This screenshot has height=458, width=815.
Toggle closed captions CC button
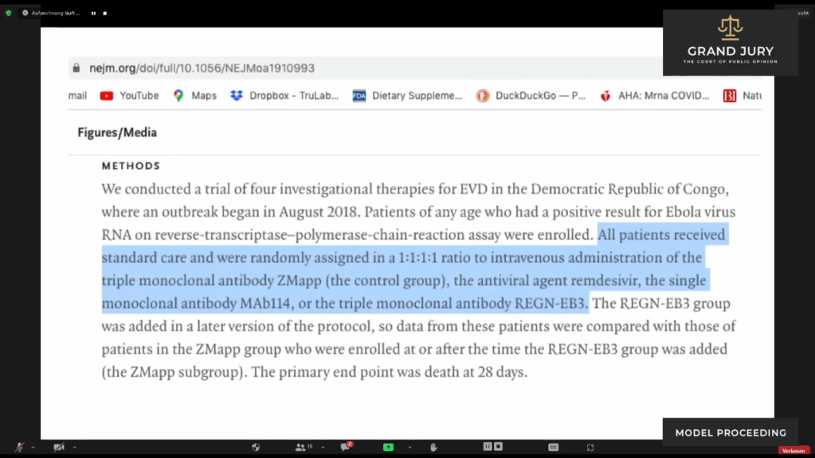pos(553,448)
